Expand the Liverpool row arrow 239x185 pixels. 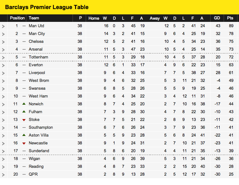coord(3,73)
